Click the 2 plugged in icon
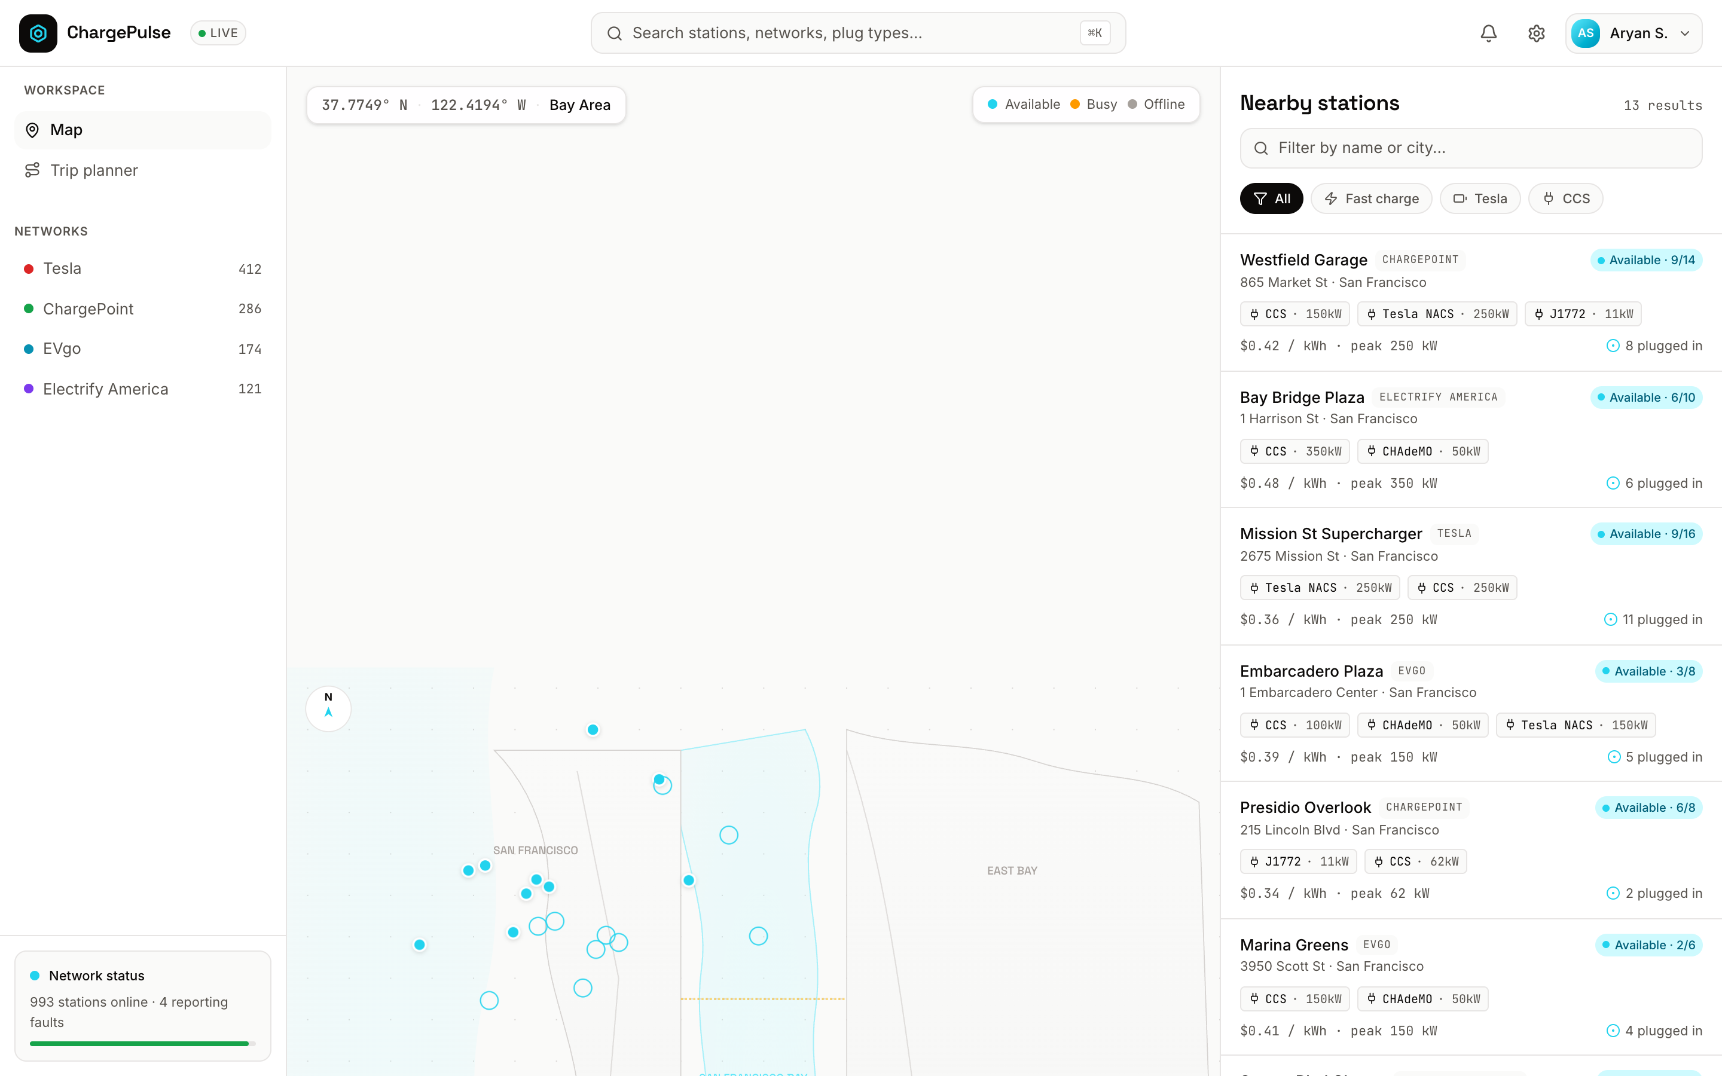 point(1613,894)
